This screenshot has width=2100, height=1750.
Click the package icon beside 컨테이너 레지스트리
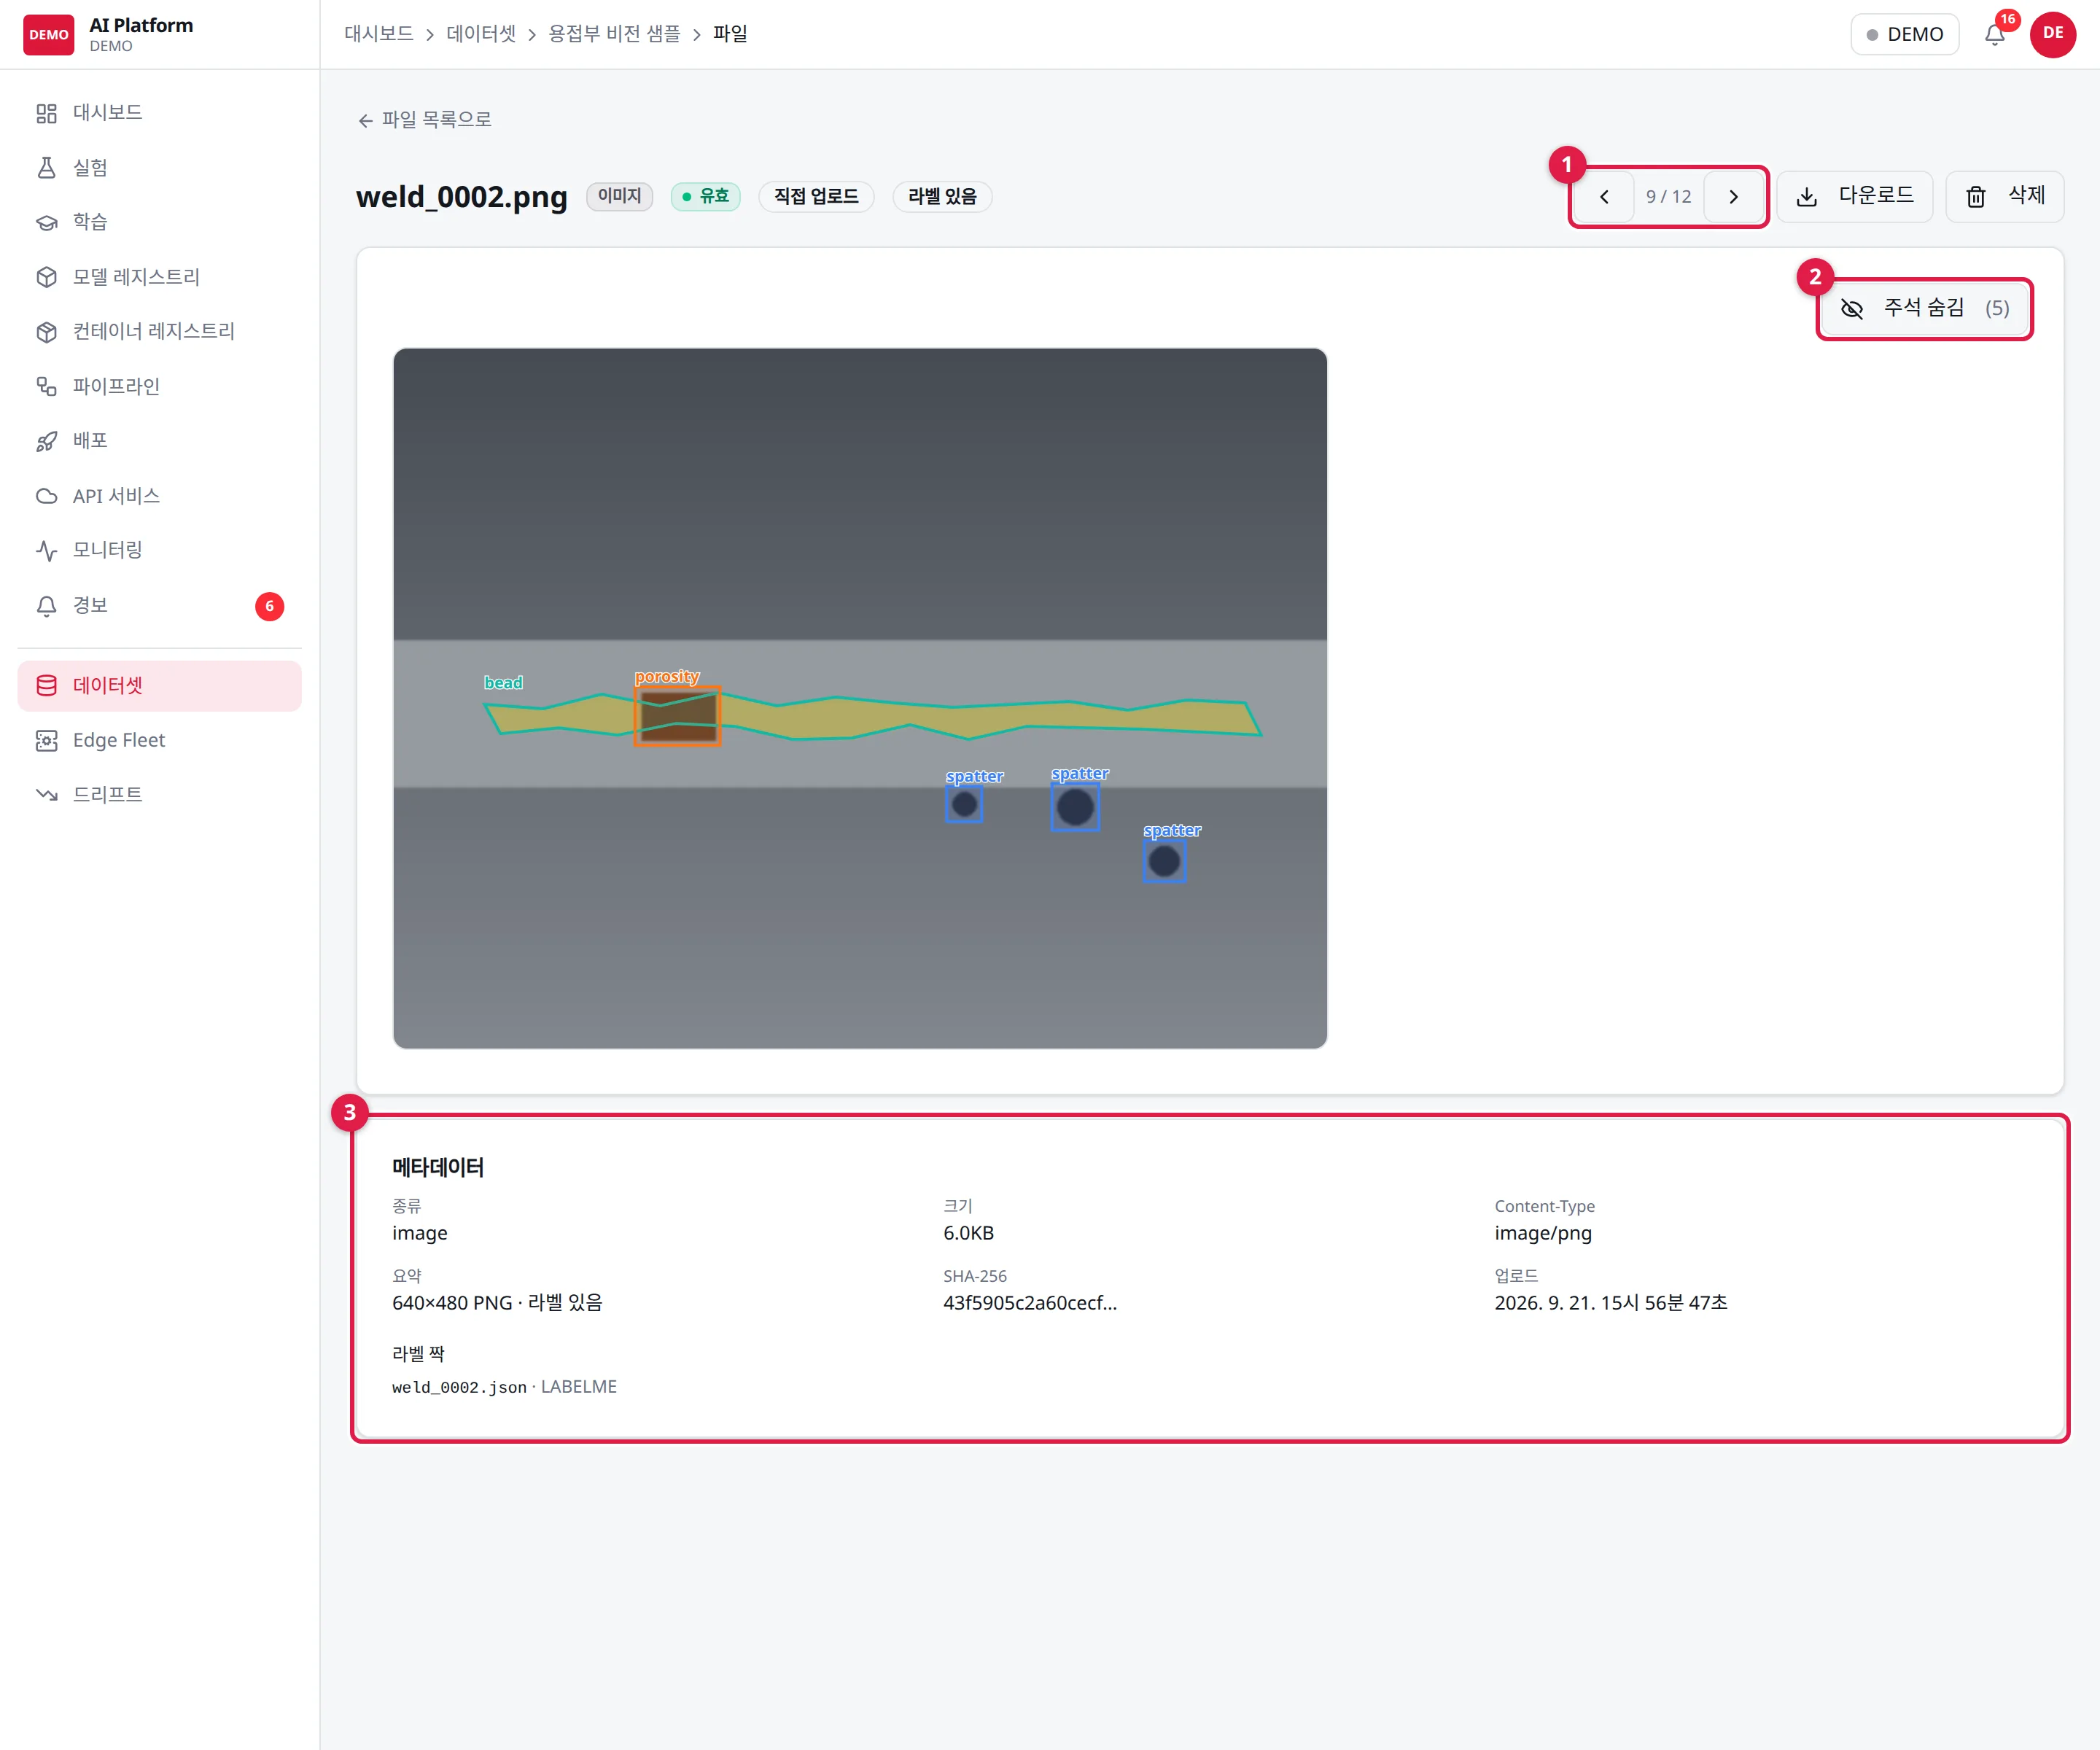point(46,332)
